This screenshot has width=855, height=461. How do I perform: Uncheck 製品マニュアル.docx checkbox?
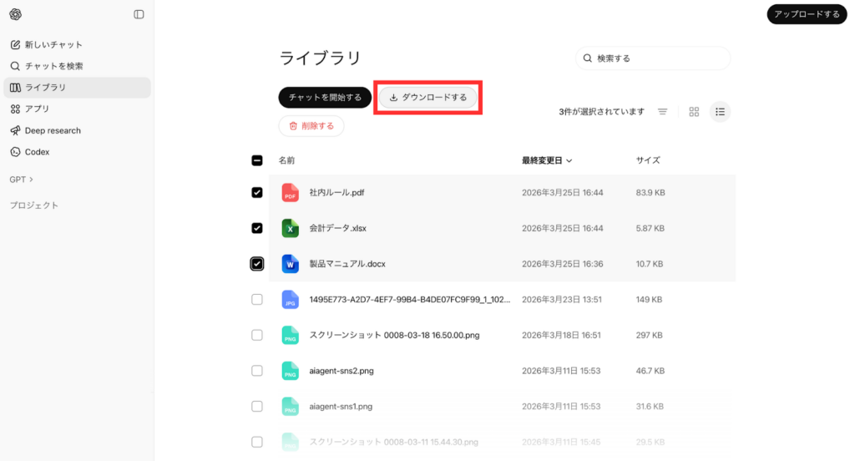(x=257, y=264)
